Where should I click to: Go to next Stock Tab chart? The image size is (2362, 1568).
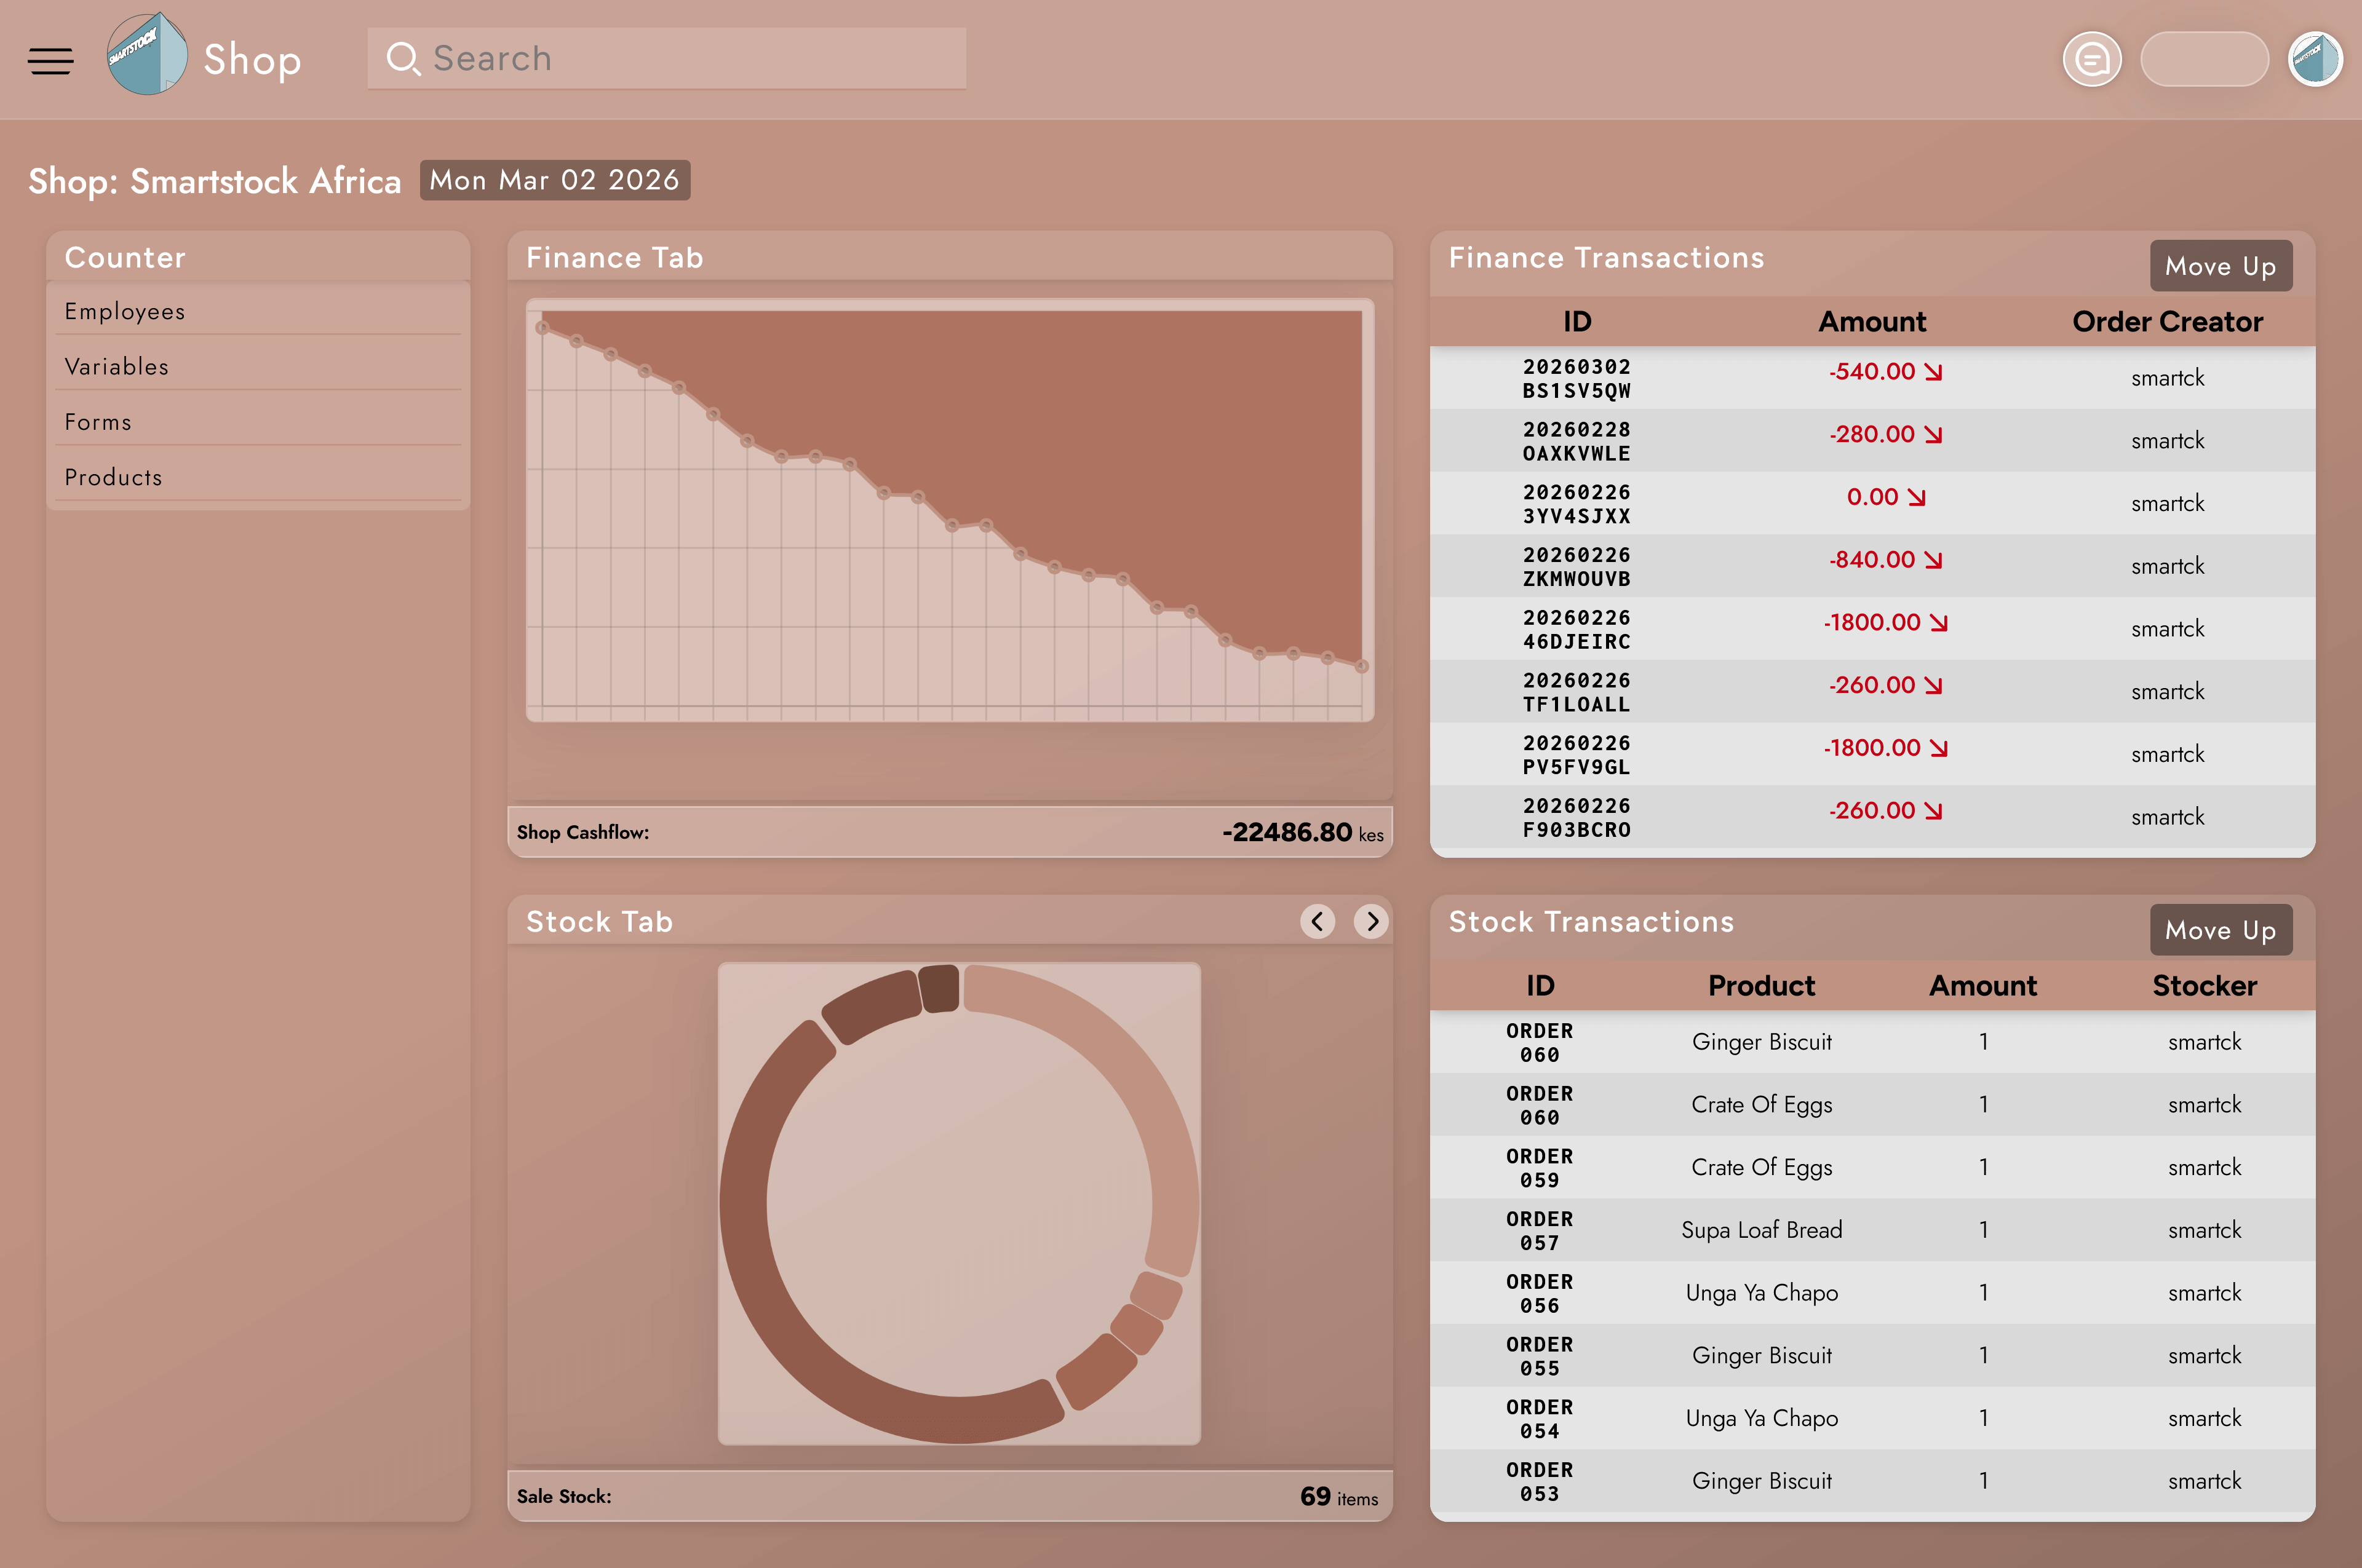(1370, 921)
